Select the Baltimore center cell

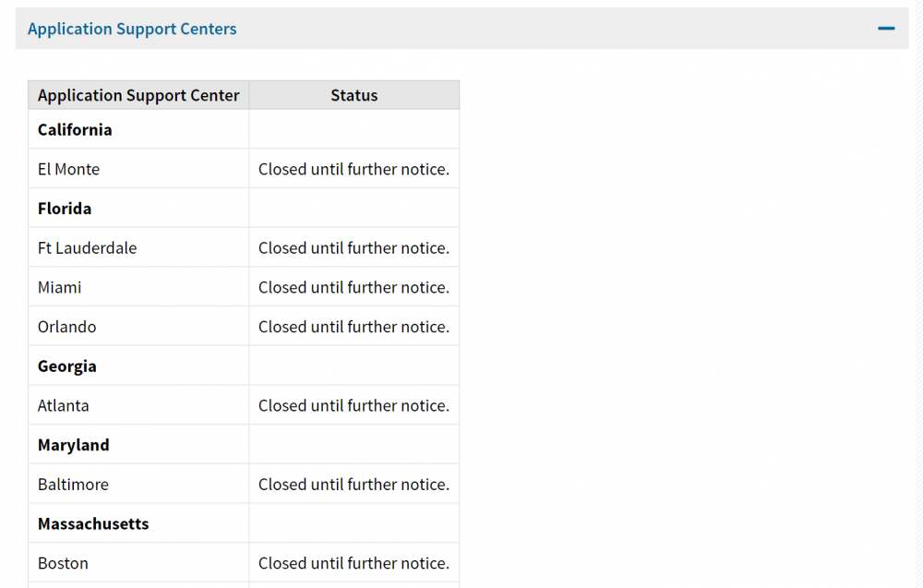pos(138,485)
